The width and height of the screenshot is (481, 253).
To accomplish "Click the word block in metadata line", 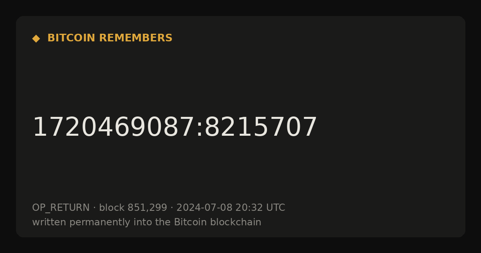I will (112, 208).
